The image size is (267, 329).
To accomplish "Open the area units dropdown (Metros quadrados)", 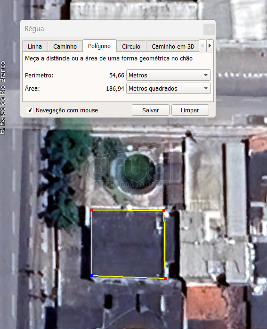I will click(x=169, y=88).
